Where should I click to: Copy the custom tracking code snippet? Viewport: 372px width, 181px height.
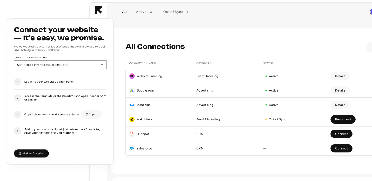pyautogui.click(x=91, y=114)
